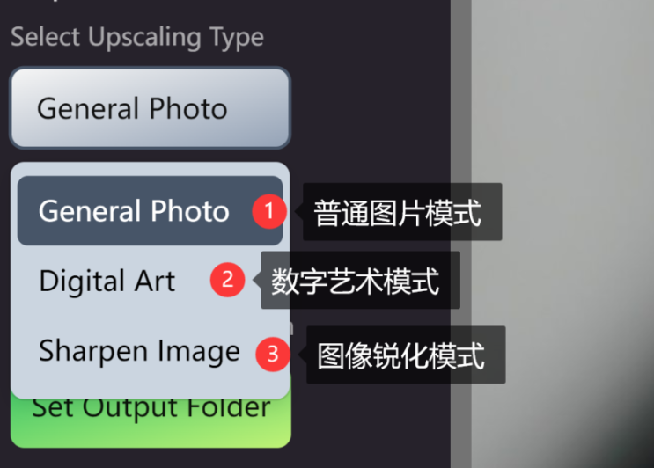Click the red number 2 badge

[227, 280]
